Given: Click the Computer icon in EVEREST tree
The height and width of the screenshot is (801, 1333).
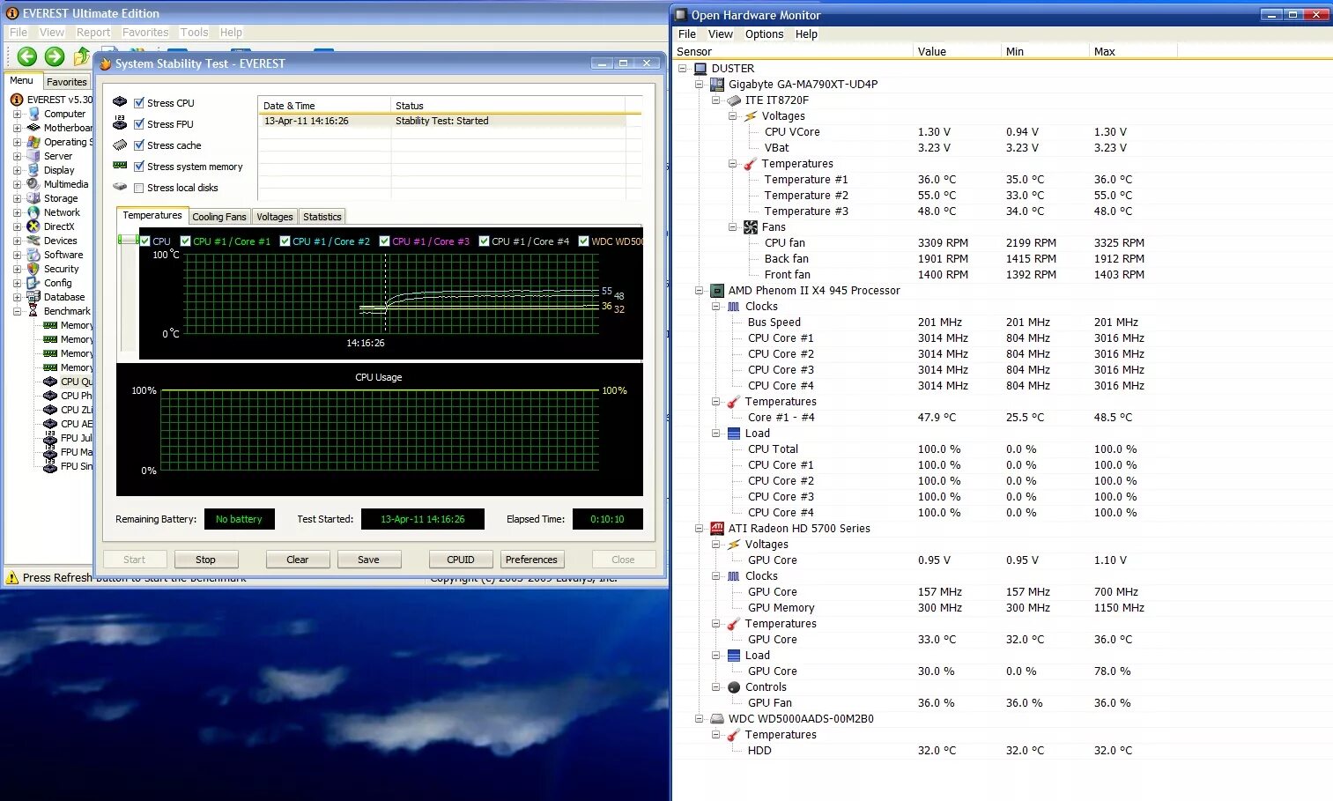Looking at the screenshot, I should pyautogui.click(x=33, y=114).
